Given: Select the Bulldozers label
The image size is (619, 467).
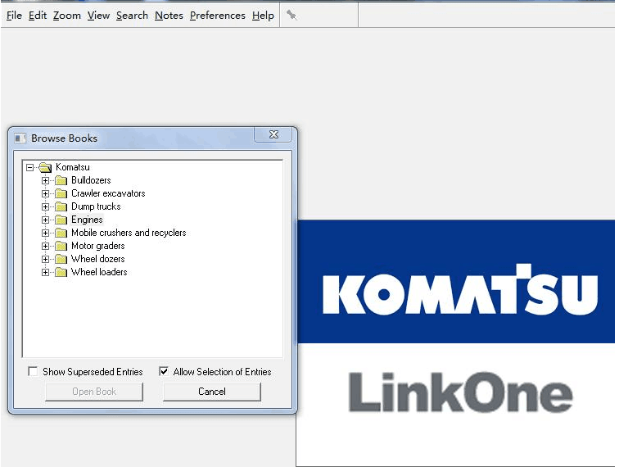Looking at the screenshot, I should tap(91, 180).
